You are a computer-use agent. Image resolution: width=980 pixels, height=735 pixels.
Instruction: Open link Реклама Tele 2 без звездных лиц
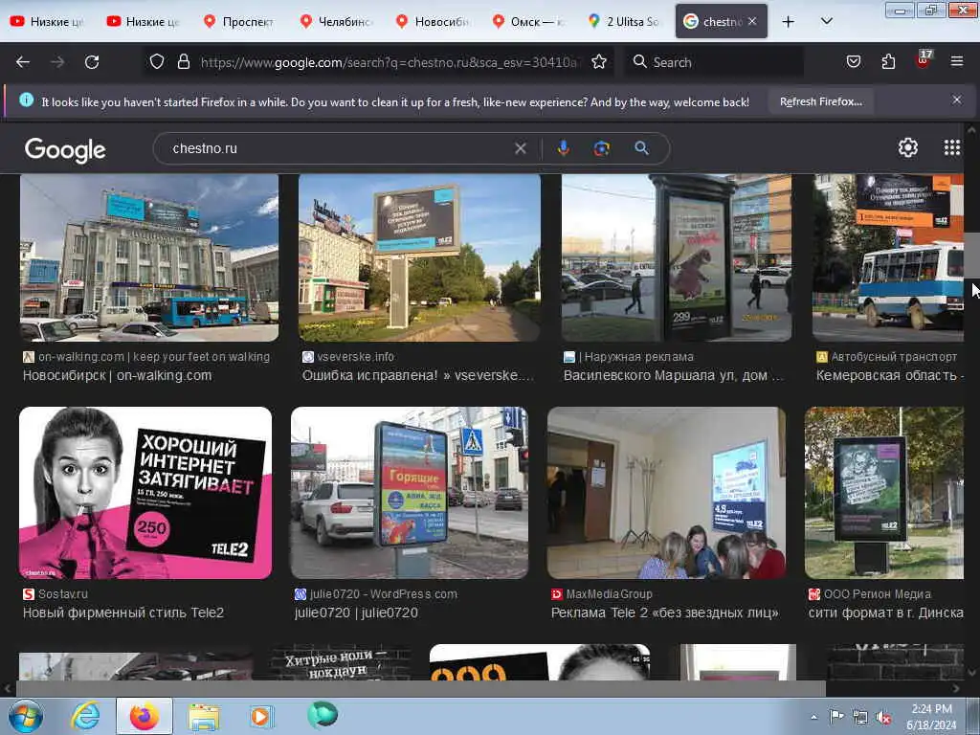coord(664,612)
